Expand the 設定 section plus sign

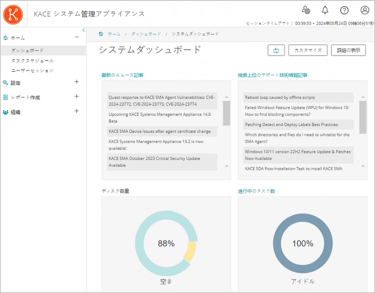click(76, 82)
